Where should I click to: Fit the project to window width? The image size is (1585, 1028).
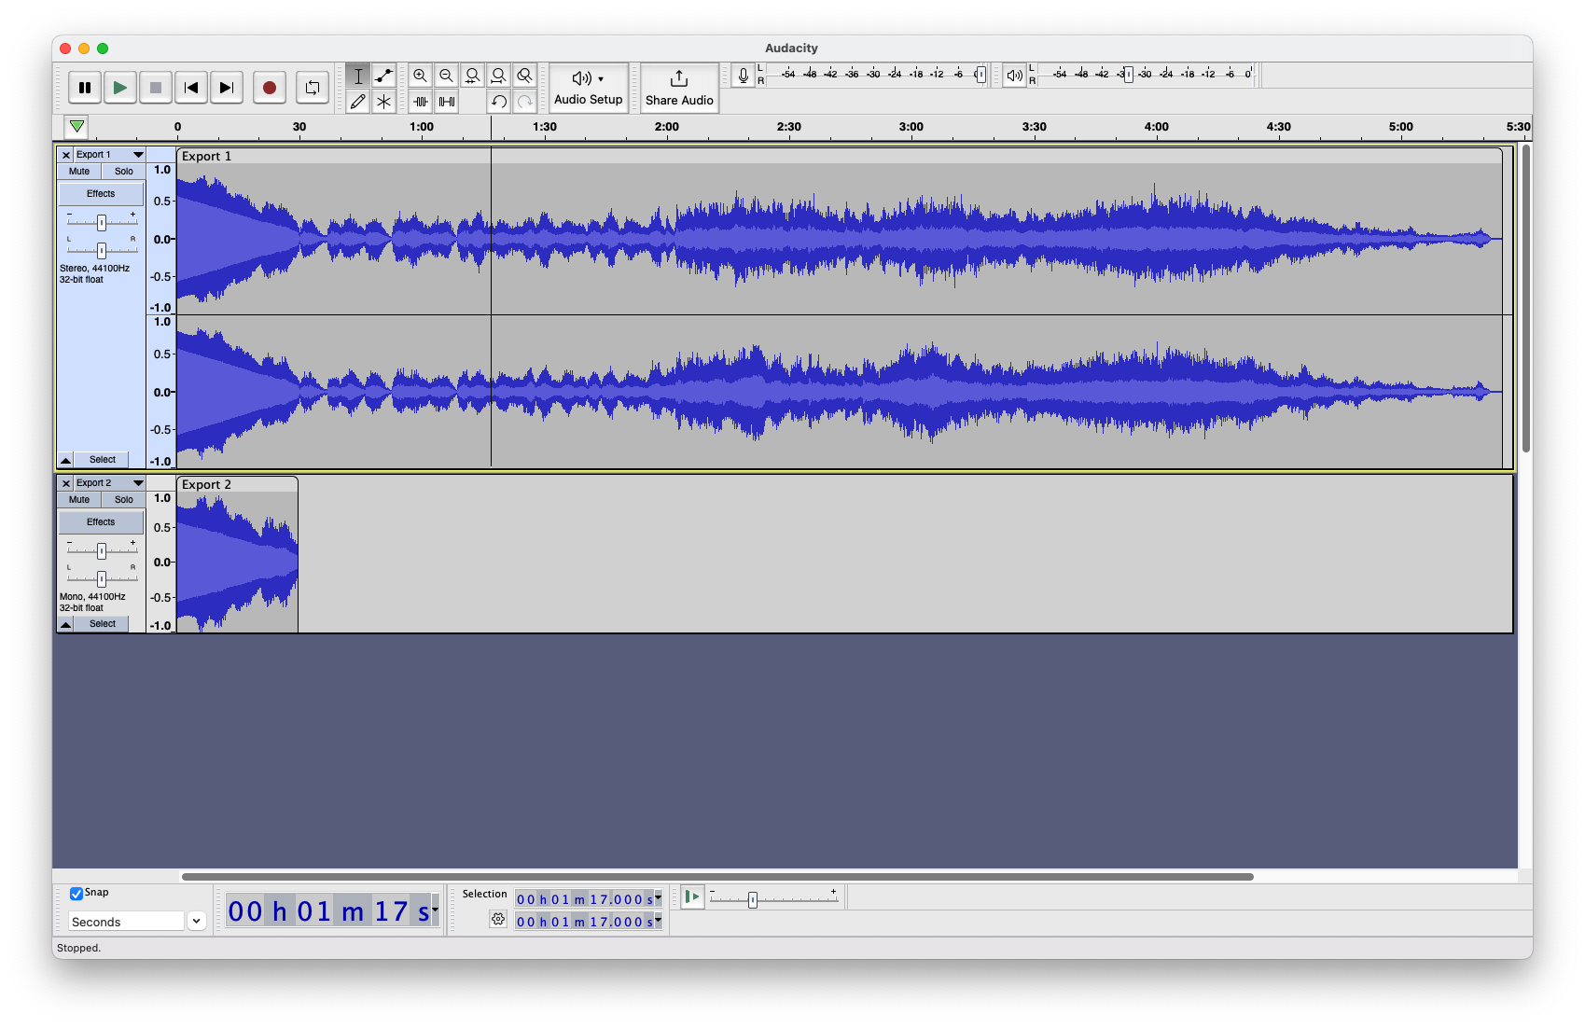[499, 76]
